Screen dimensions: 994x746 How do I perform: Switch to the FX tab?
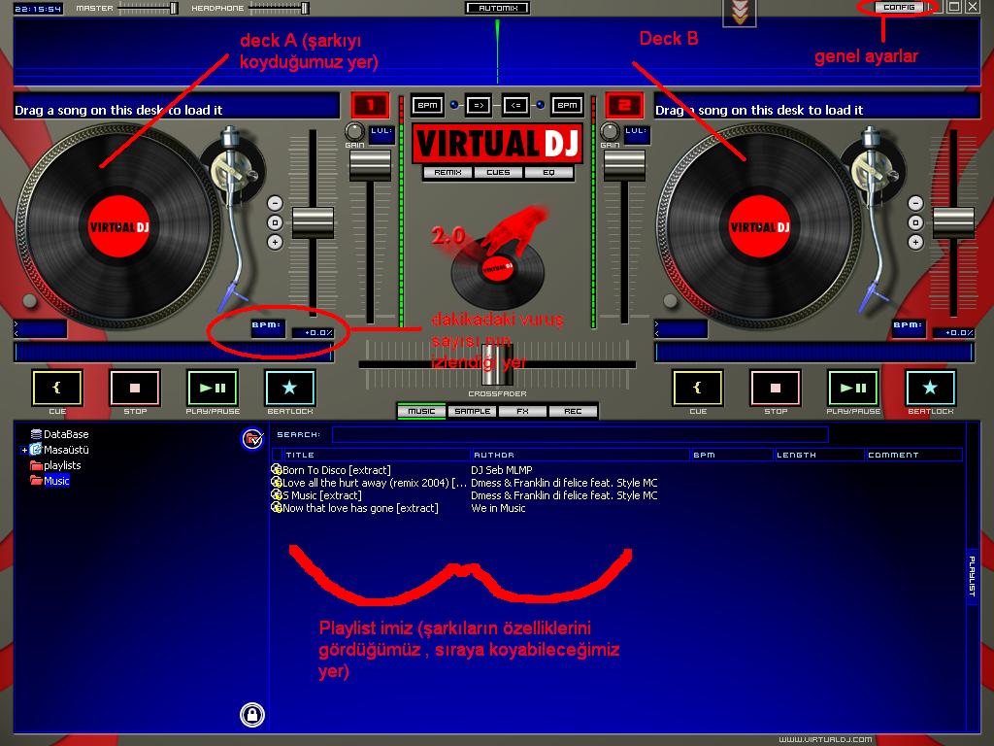(x=522, y=411)
